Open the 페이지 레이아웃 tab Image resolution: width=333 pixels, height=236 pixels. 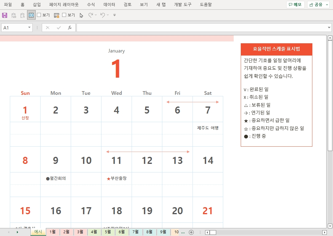[x=64, y=5]
